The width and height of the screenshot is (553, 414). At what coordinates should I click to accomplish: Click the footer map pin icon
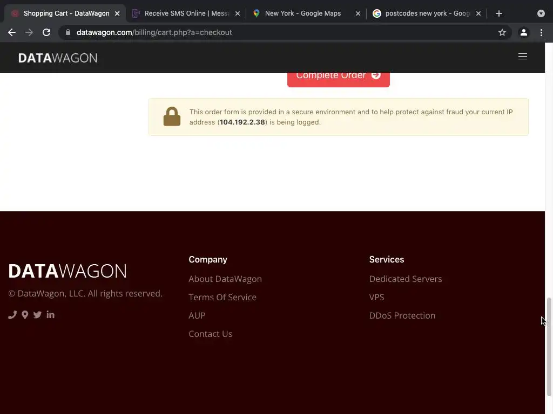point(25,315)
